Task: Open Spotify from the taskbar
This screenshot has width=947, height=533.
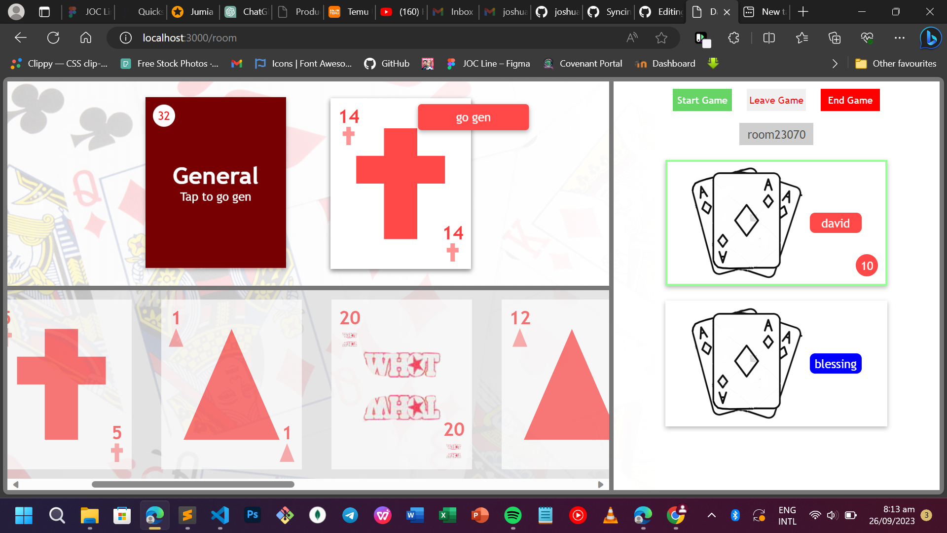Action: [513, 516]
